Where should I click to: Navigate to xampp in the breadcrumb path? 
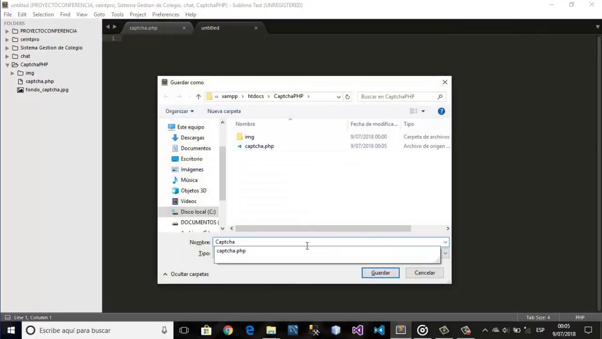tap(230, 97)
